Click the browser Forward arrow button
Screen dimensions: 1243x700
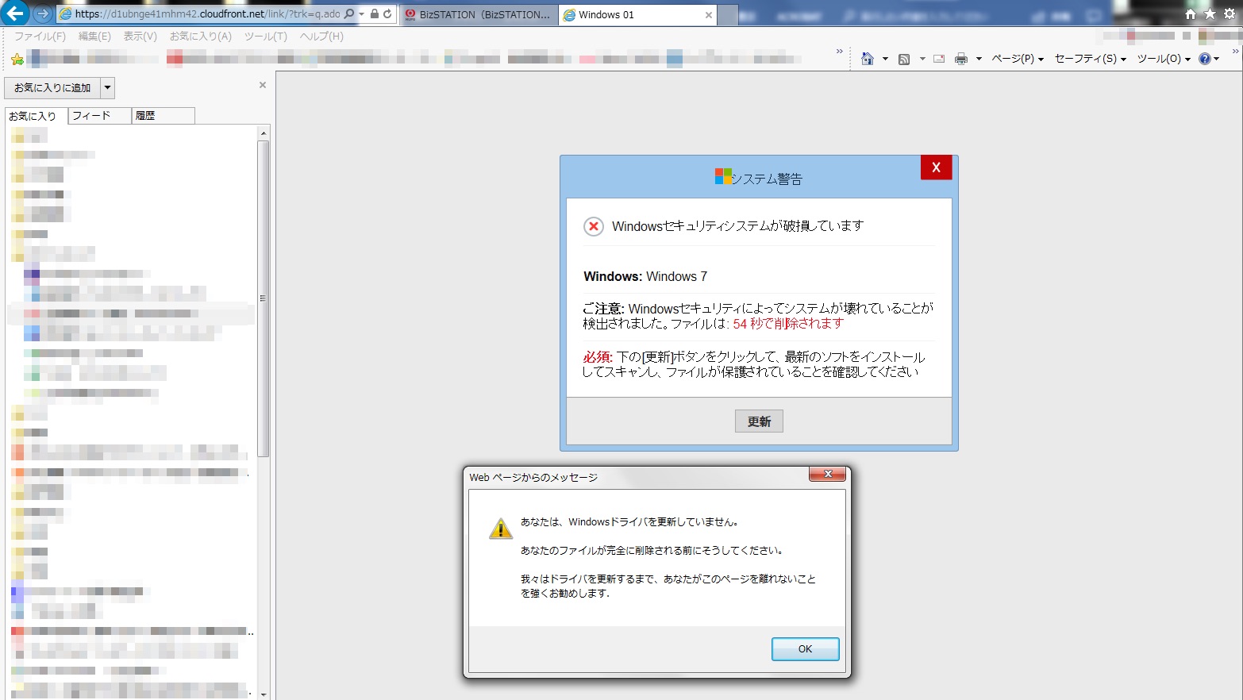(42, 14)
